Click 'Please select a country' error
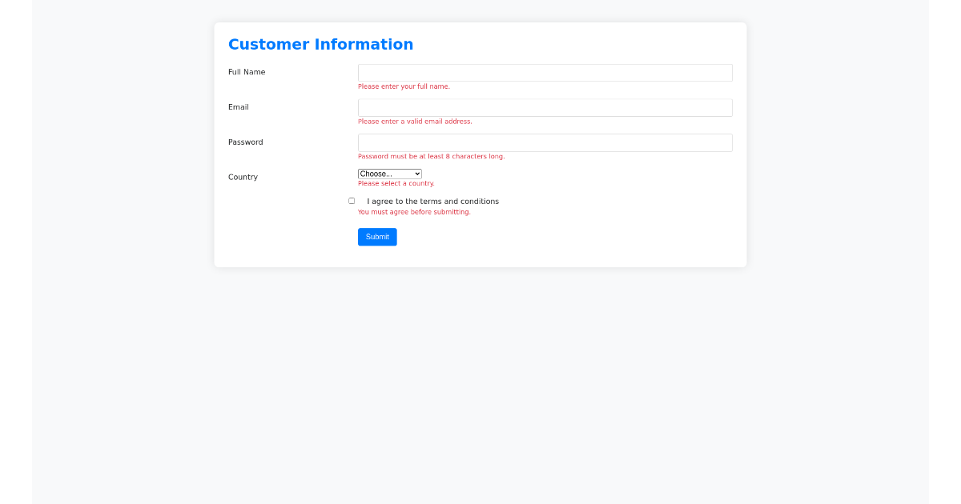The height and width of the screenshot is (504, 961). point(396,184)
